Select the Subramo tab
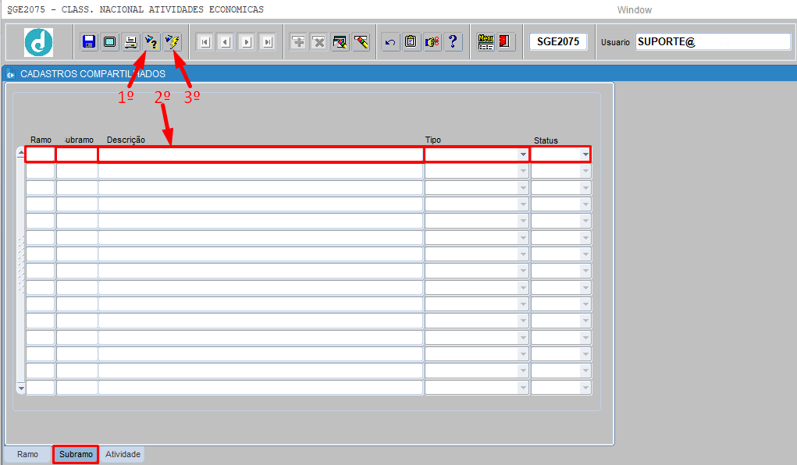This screenshot has width=797, height=465. tap(76, 454)
